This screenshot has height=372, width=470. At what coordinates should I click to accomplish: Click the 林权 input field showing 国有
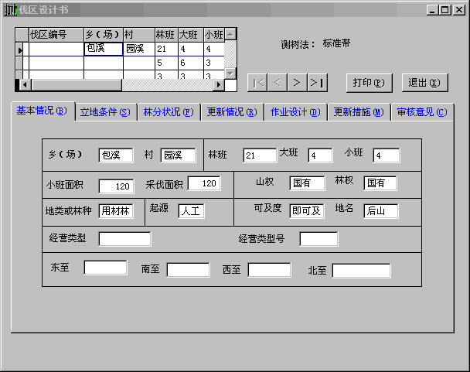380,183
